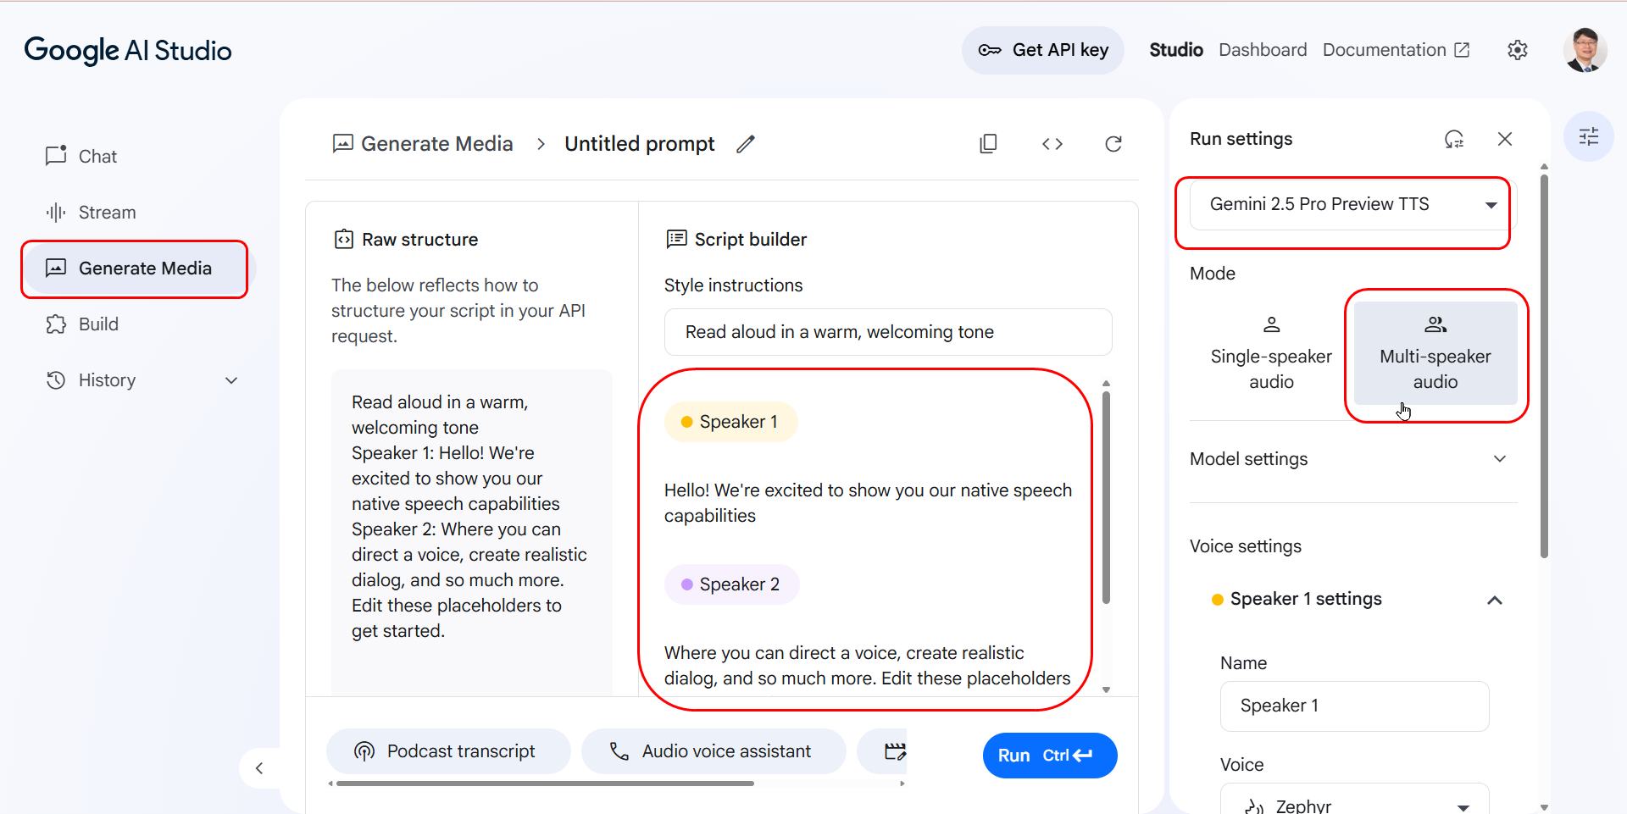Switch to the Studio tab
The height and width of the screenshot is (814, 1627).
click(x=1175, y=50)
